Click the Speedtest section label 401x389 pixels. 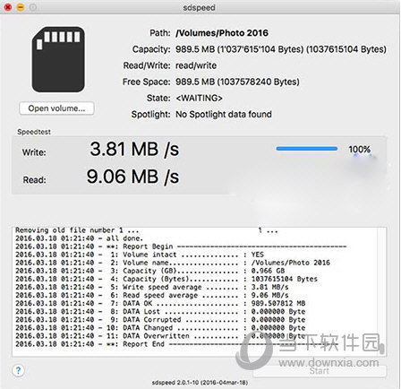click(34, 132)
